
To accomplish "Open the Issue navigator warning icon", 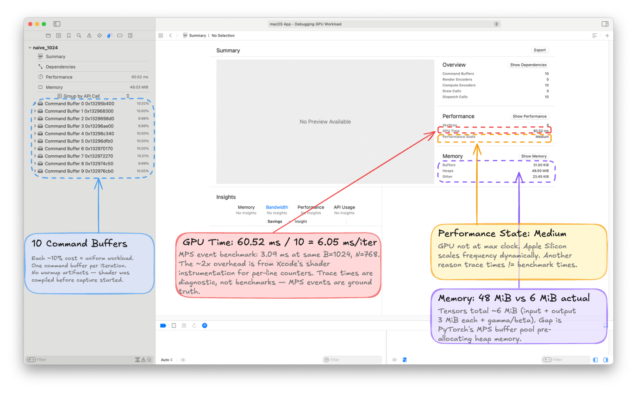I will pos(89,36).
